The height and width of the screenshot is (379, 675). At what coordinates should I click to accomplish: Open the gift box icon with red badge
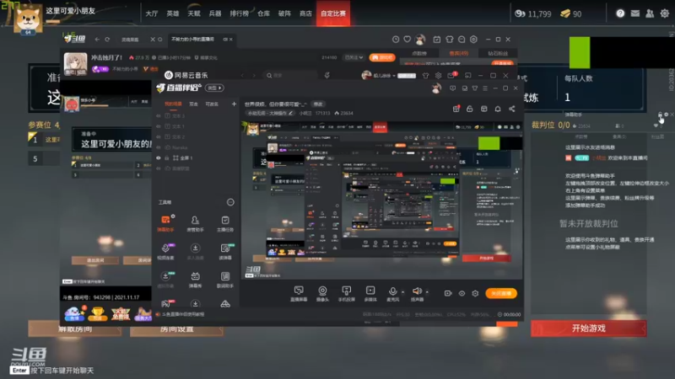(456, 109)
